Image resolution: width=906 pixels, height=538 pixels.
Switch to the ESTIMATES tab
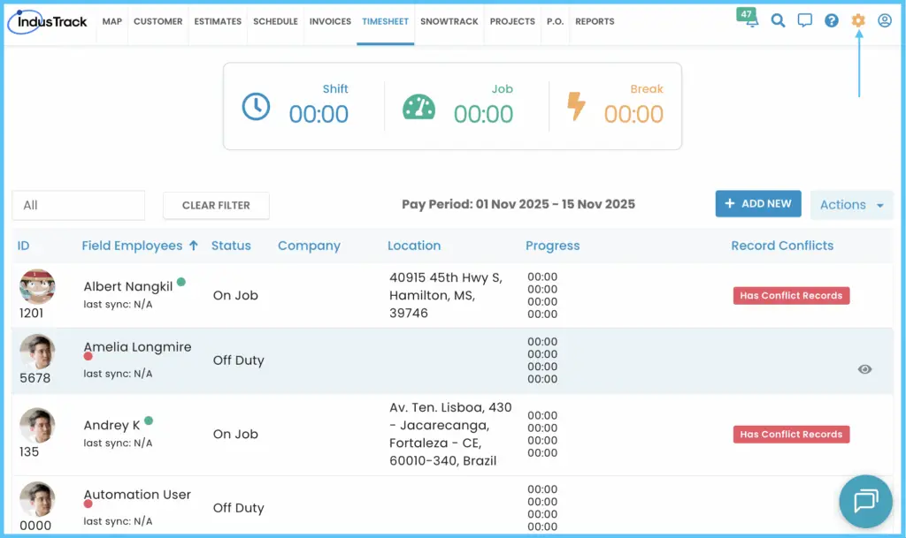click(218, 21)
